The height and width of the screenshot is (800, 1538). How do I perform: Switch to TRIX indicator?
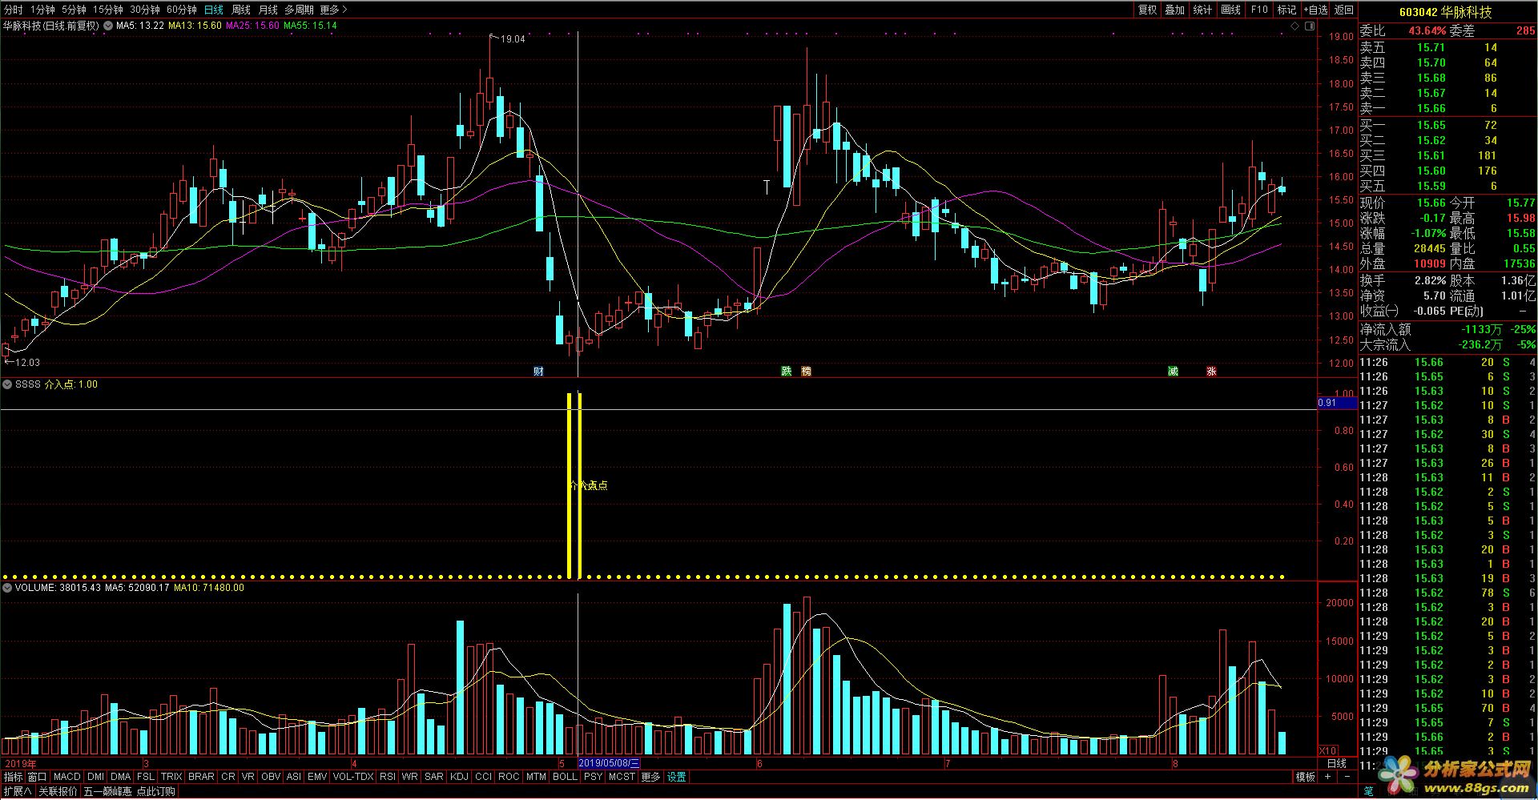pyautogui.click(x=171, y=777)
